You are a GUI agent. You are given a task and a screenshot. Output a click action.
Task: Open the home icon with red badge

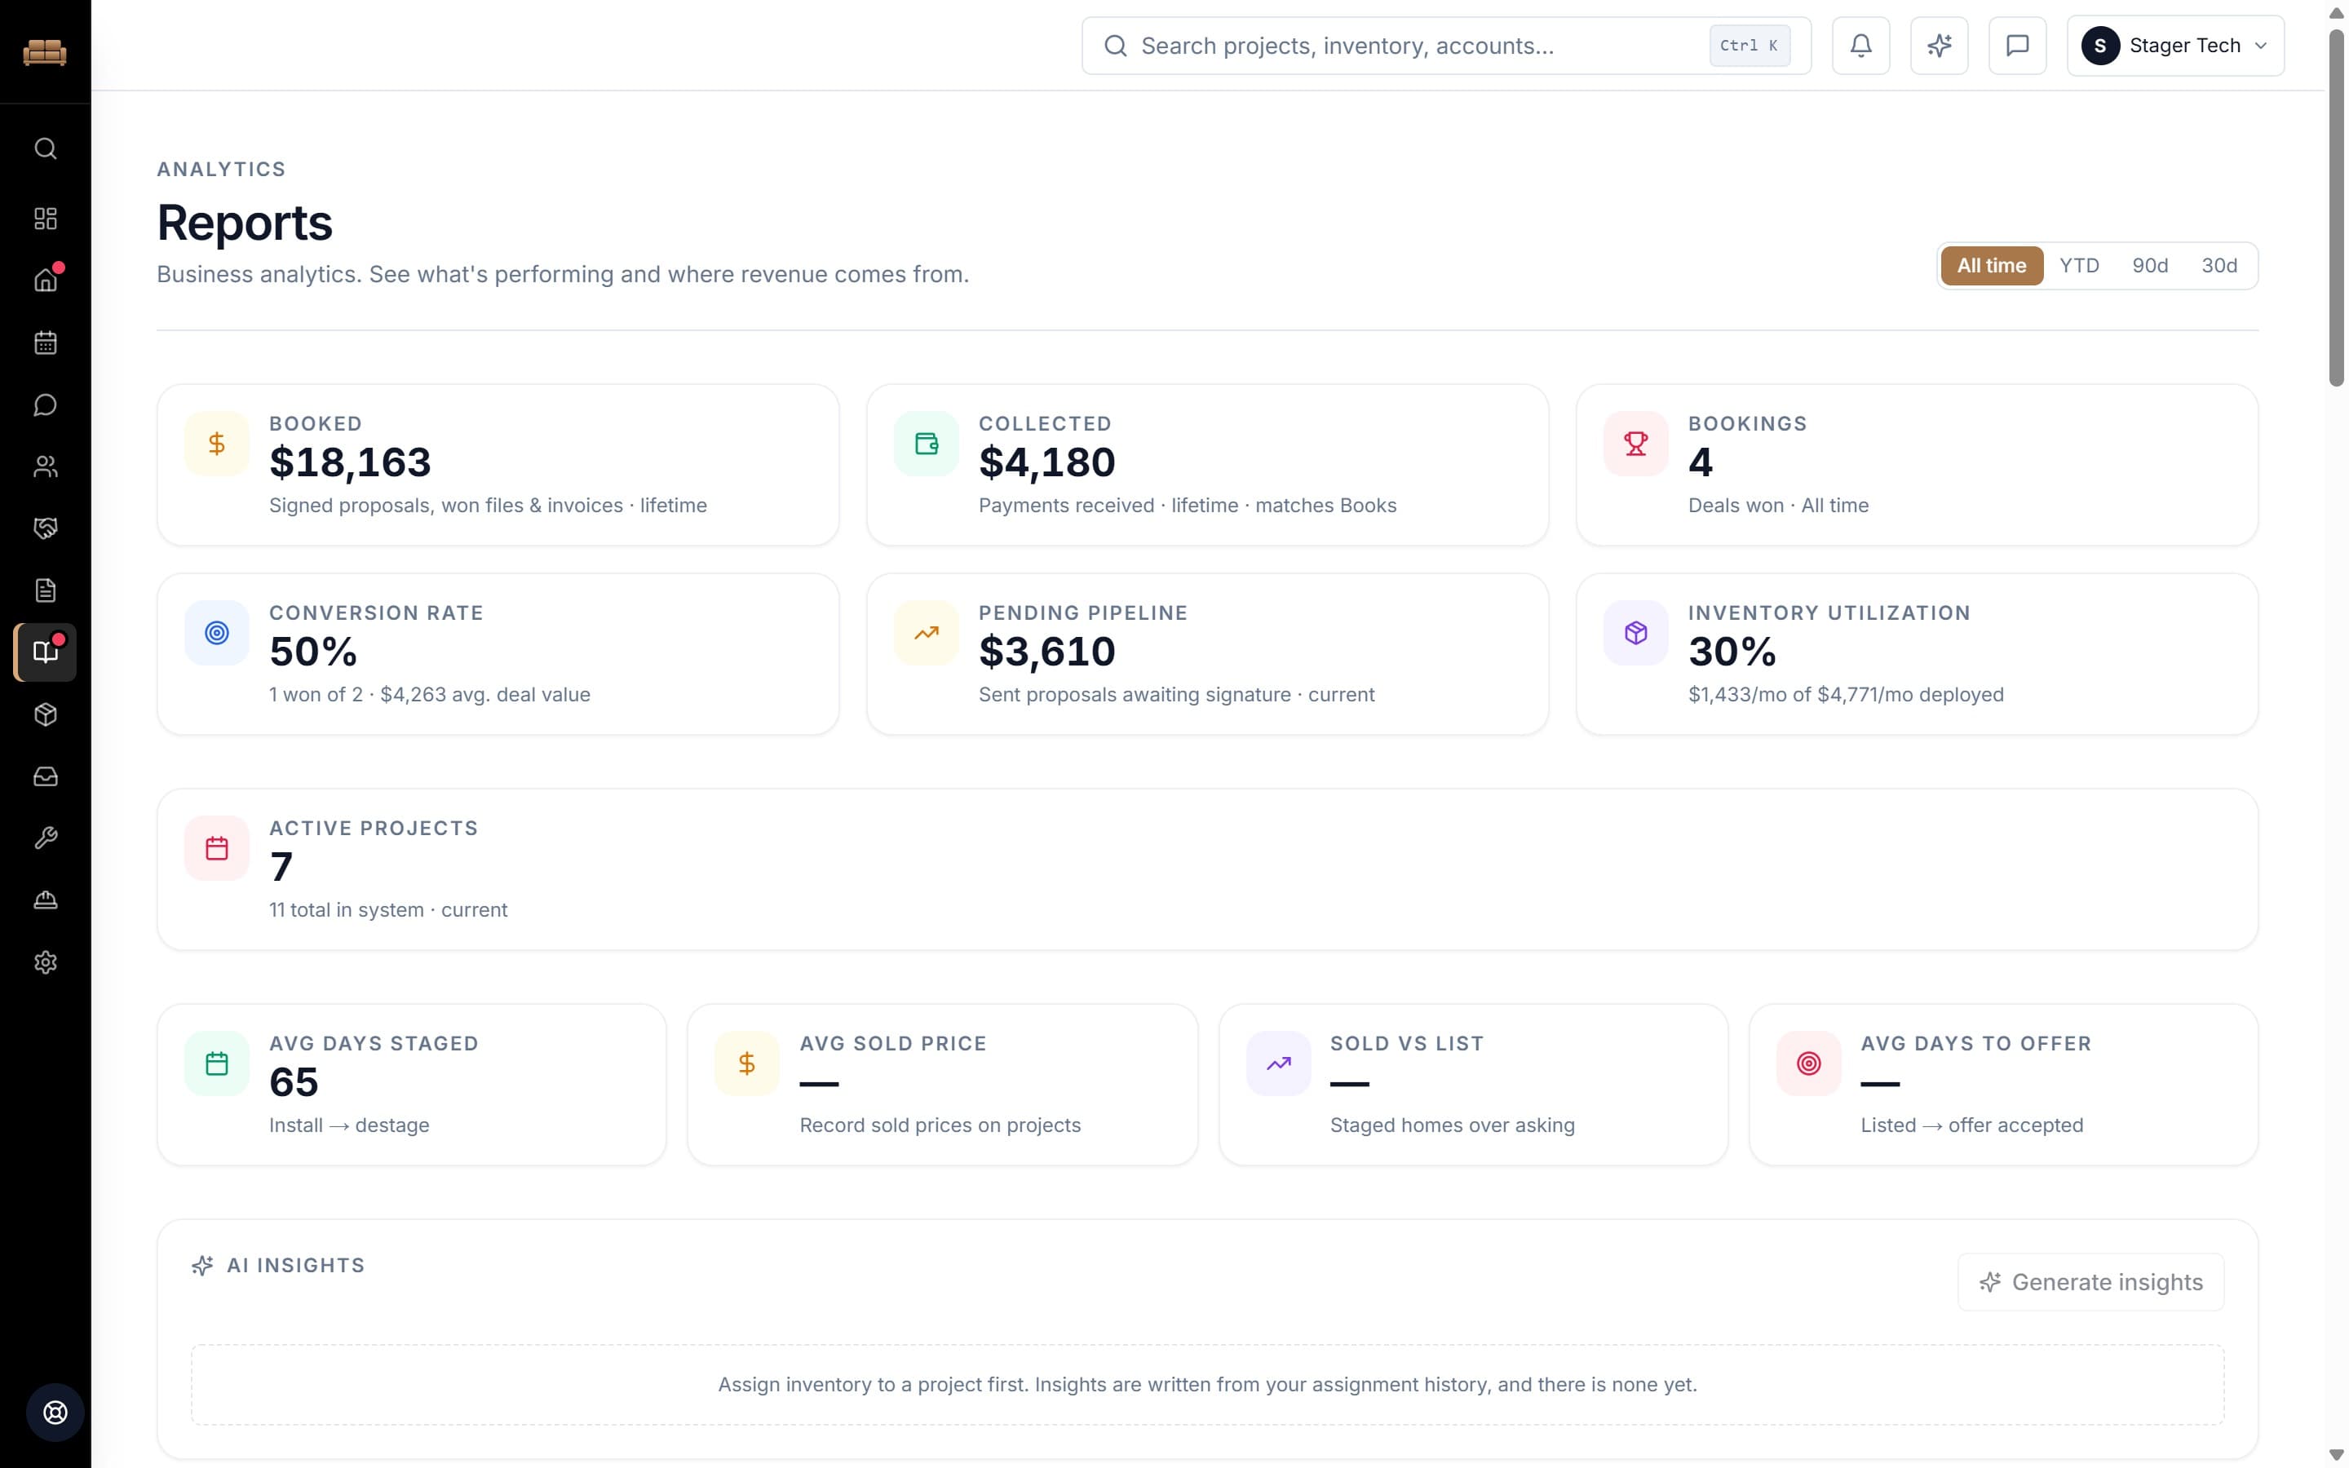pos(46,281)
